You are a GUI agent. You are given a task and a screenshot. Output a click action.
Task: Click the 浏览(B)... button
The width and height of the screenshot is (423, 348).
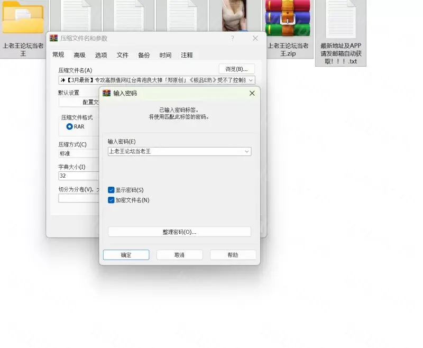[x=236, y=69]
